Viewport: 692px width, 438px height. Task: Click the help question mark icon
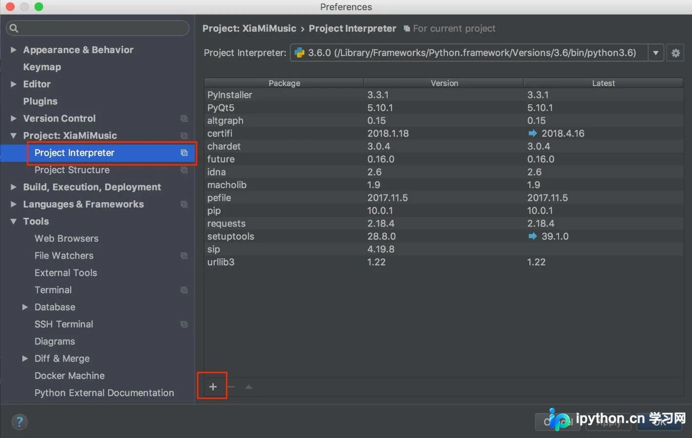(19, 422)
